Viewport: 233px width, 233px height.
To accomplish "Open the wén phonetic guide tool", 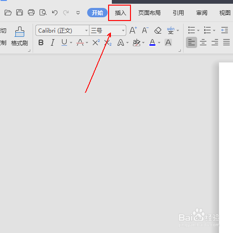I will 171,30.
